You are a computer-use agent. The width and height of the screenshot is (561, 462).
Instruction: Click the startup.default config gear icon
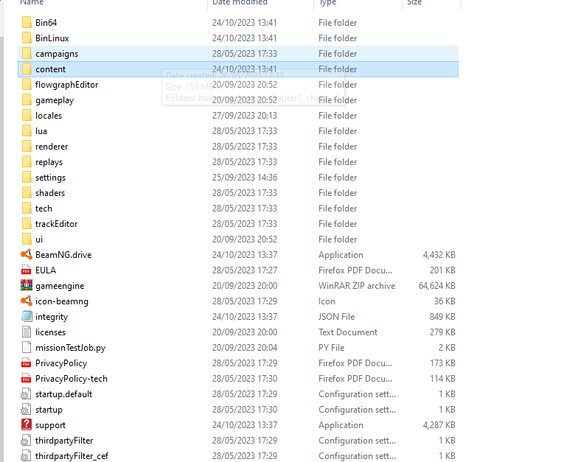(x=26, y=394)
